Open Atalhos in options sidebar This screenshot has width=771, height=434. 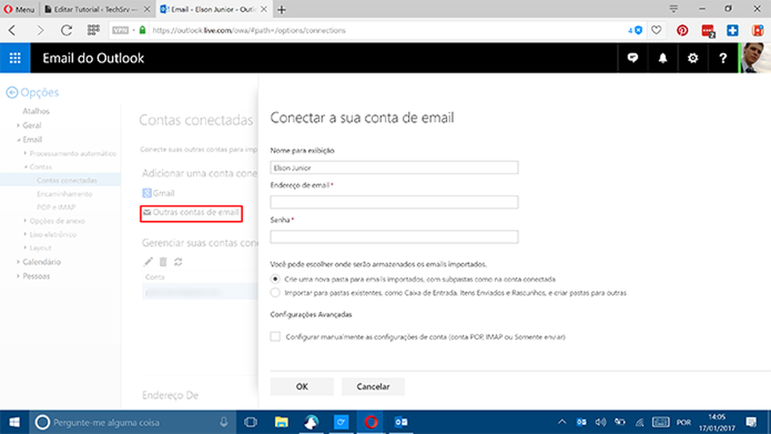tap(36, 111)
